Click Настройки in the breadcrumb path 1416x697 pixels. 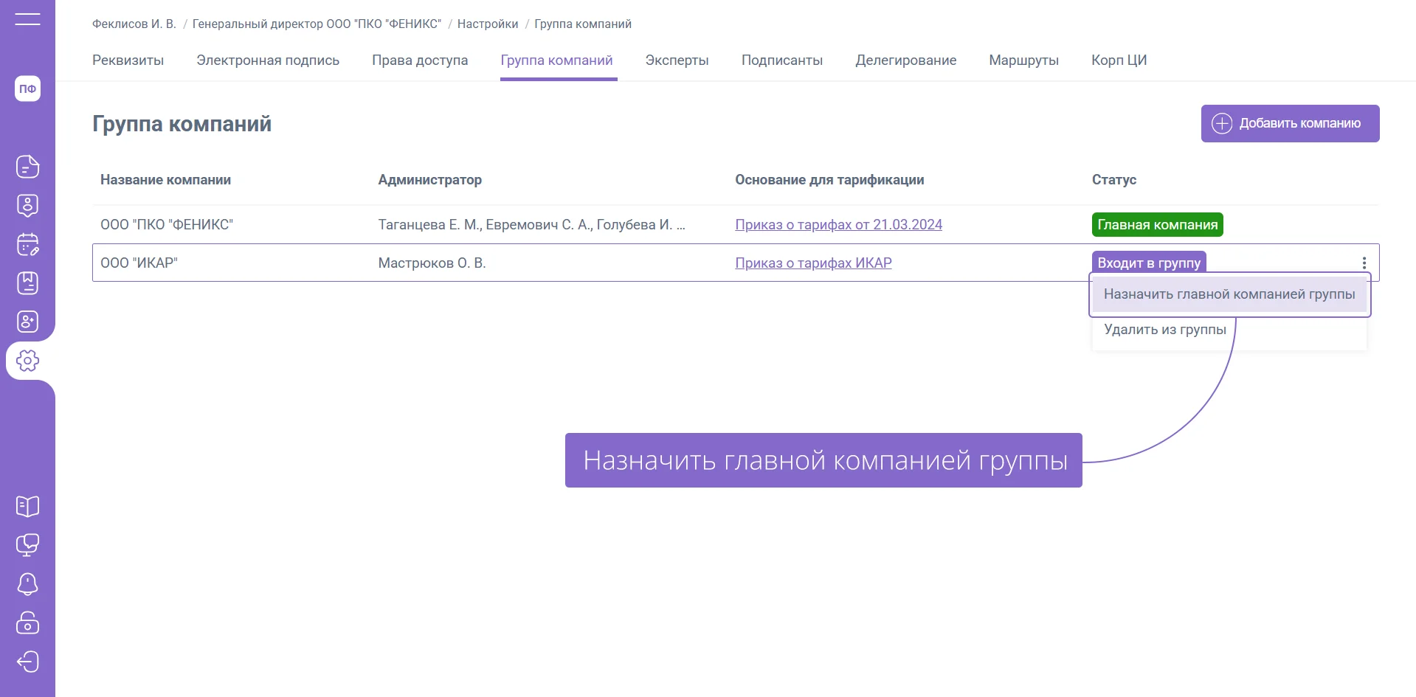[x=487, y=24]
